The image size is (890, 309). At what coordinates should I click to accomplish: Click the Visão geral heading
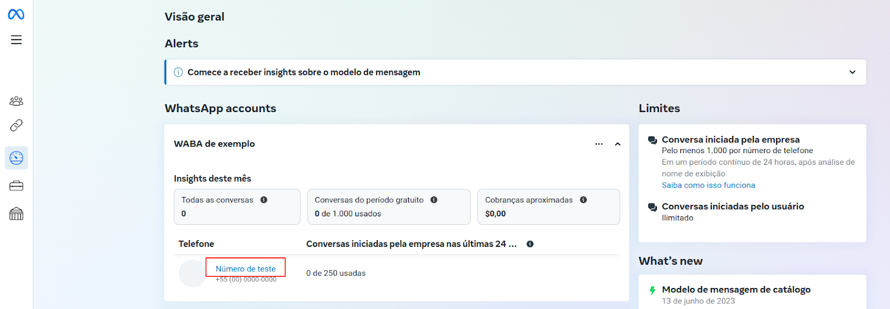(x=195, y=17)
